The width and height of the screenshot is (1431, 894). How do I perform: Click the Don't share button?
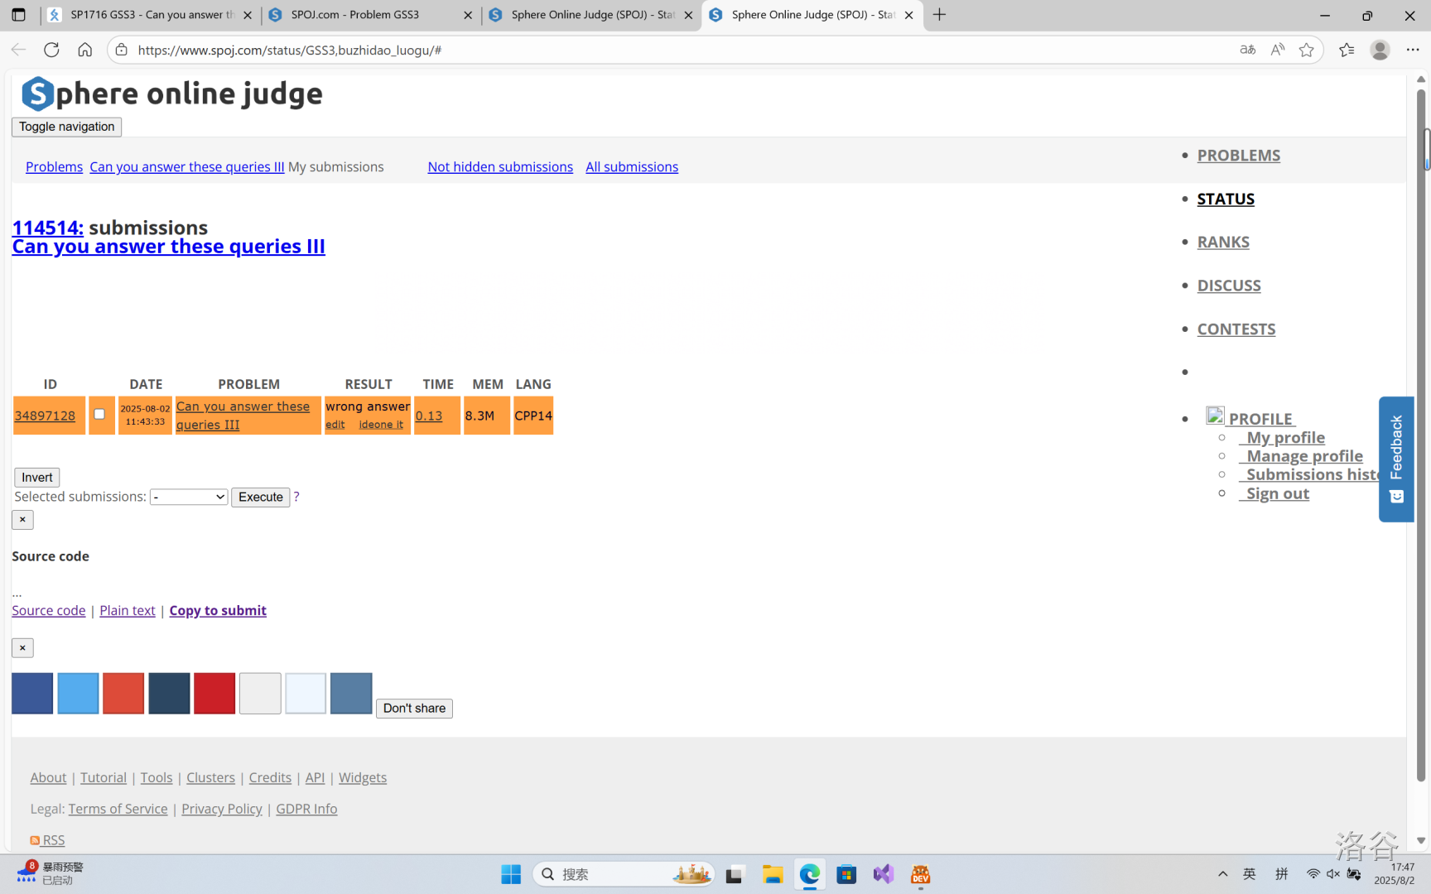coord(414,709)
